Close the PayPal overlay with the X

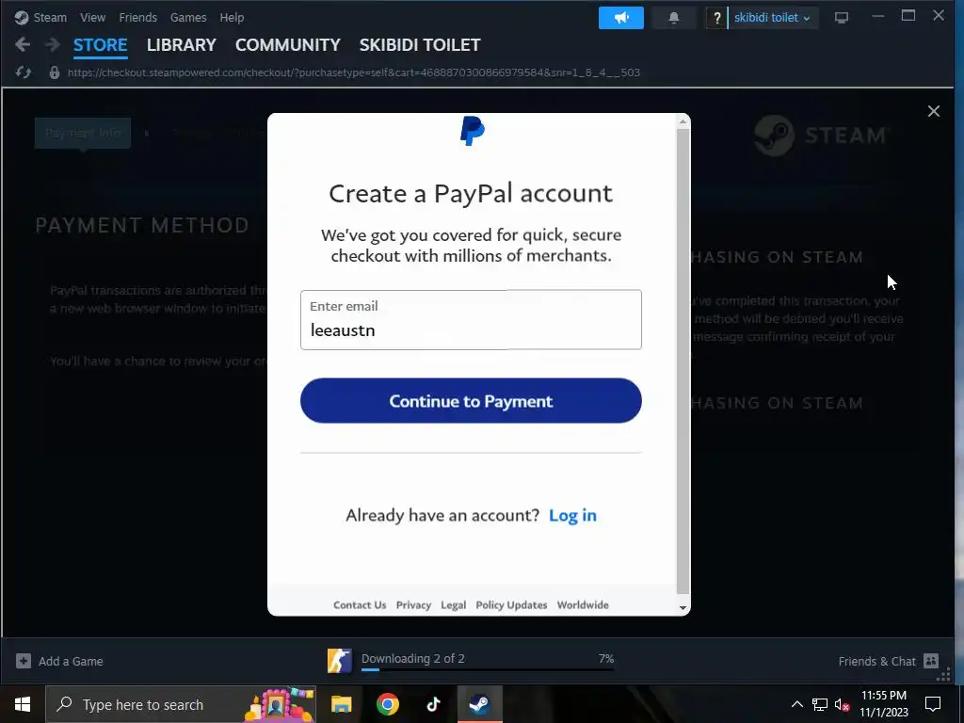(x=933, y=111)
